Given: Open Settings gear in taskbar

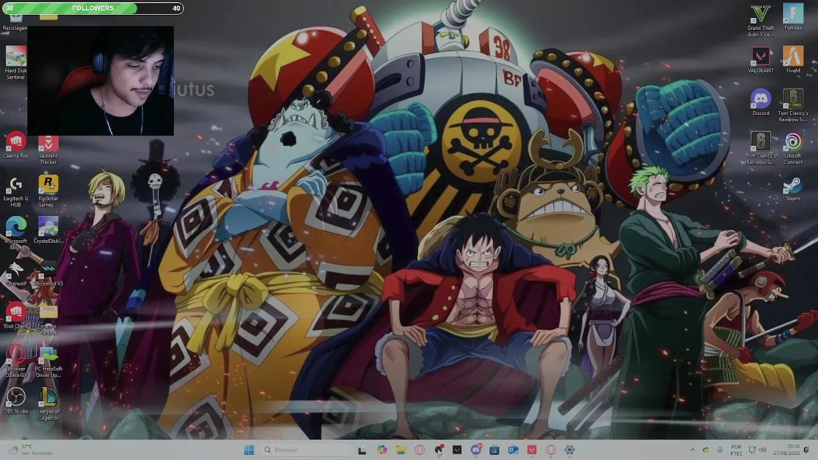Looking at the screenshot, I should coord(569,450).
